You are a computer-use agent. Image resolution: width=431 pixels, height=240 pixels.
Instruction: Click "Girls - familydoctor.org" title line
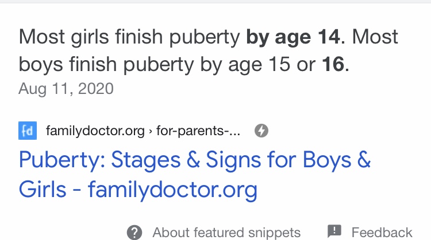coord(138,190)
